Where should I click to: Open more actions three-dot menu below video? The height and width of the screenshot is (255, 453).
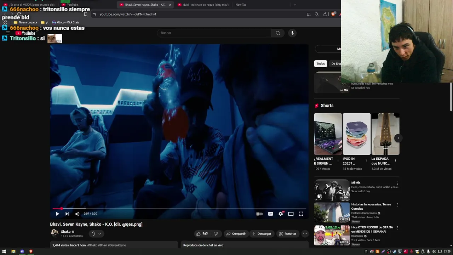click(305, 234)
